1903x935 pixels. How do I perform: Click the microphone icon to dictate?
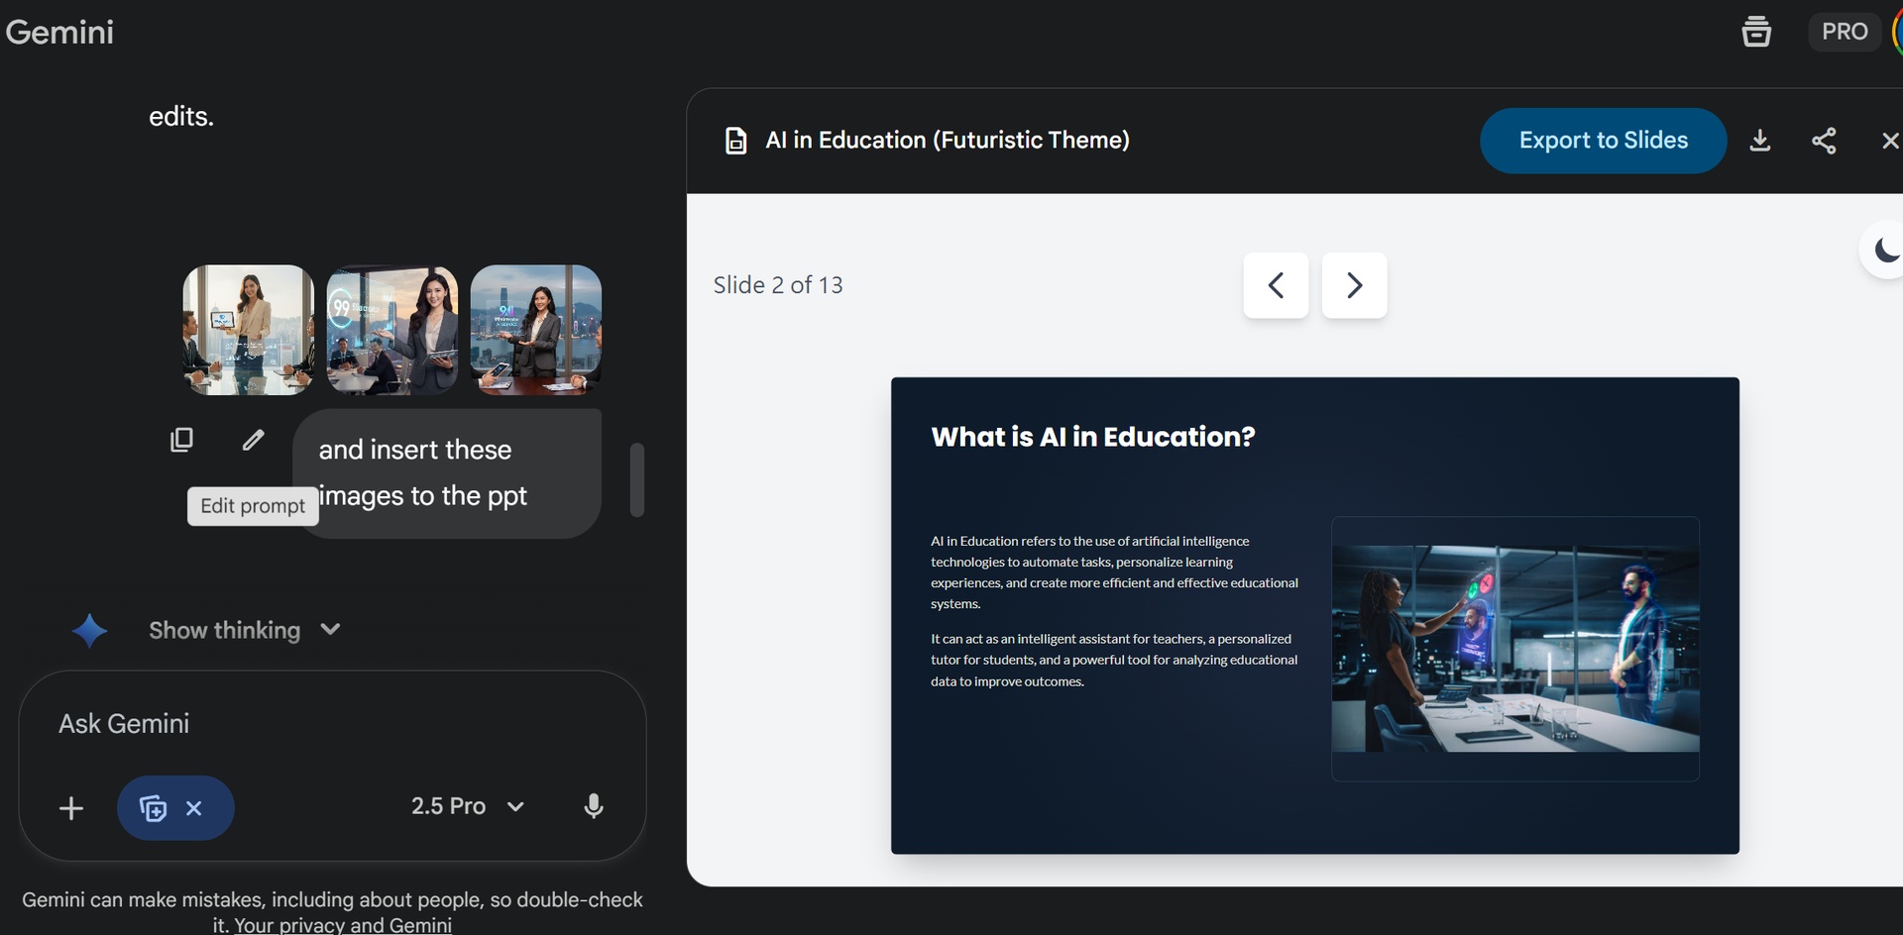[x=594, y=806]
